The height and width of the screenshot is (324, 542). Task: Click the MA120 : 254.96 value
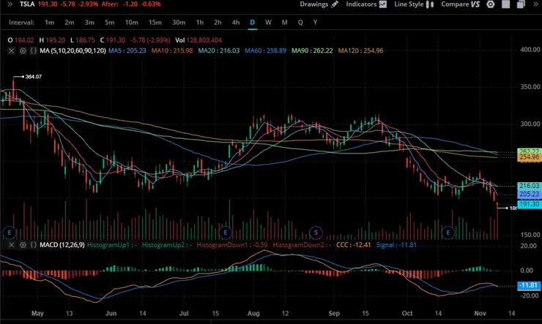click(x=360, y=50)
